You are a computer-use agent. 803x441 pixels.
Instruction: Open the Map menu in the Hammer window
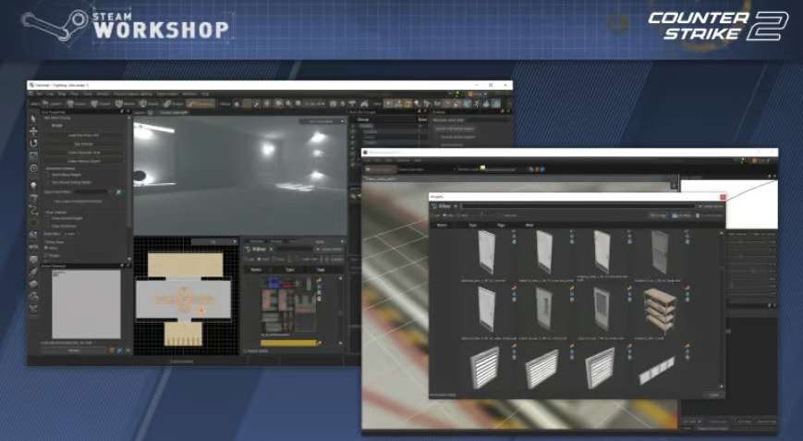pos(62,93)
